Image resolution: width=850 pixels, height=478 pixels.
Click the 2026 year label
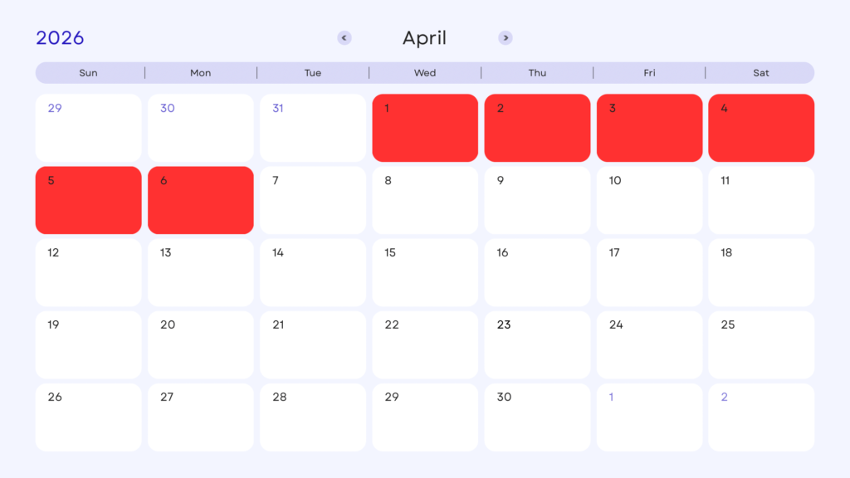pyautogui.click(x=60, y=38)
